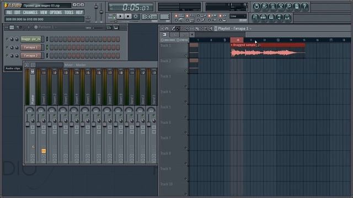Open the VIEW menu

(x=44, y=12)
